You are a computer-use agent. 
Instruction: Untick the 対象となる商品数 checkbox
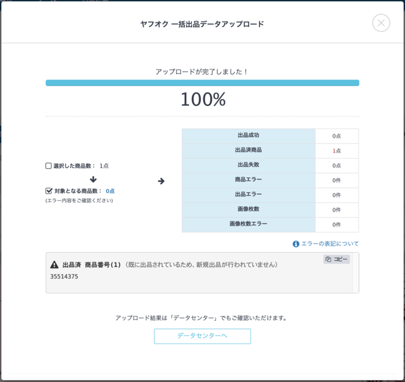48,191
